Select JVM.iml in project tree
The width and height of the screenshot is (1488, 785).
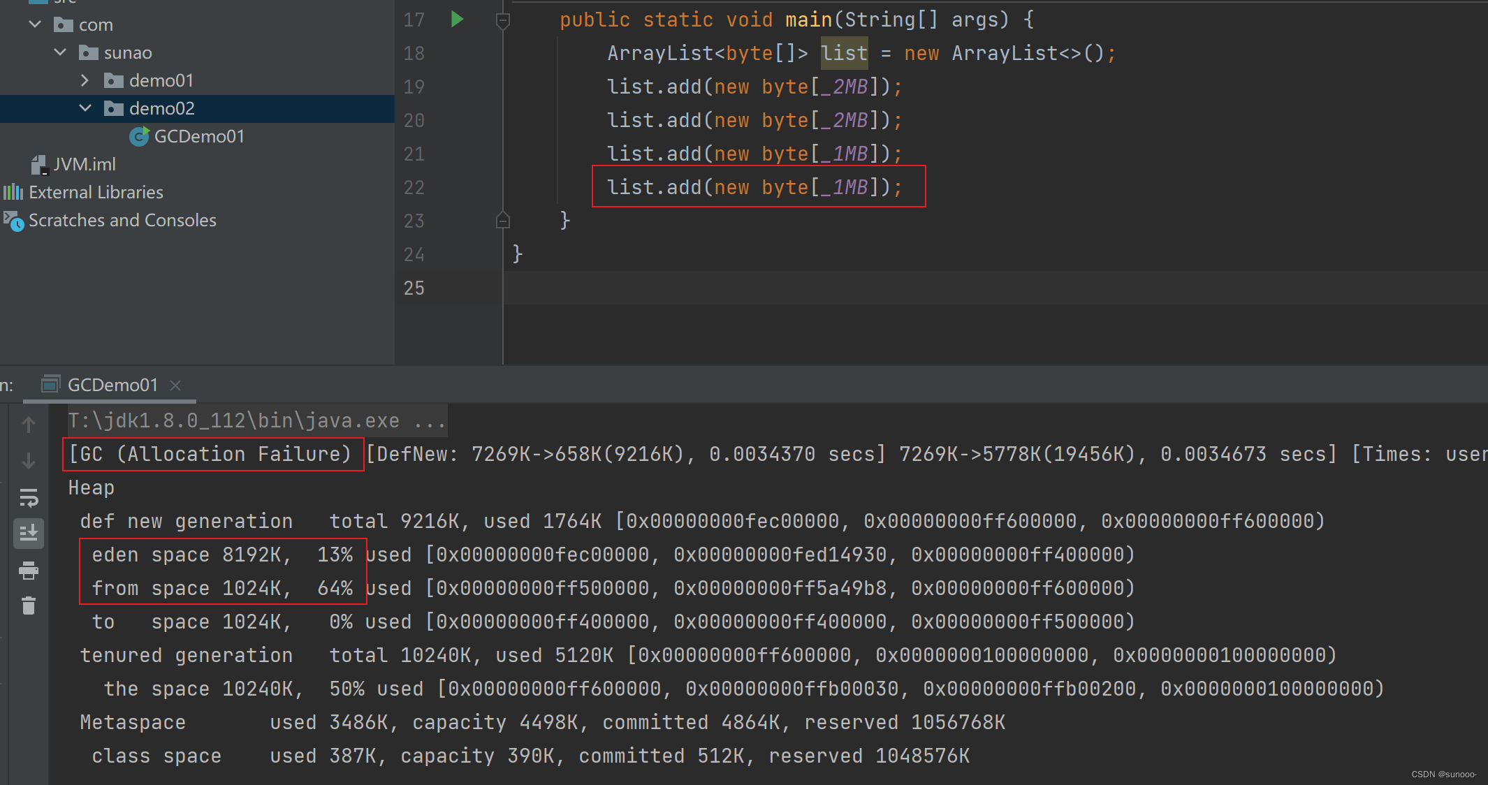(85, 164)
